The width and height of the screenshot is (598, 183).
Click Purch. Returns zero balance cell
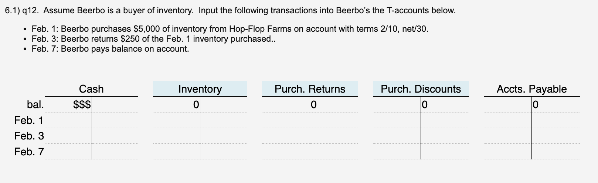(x=333, y=105)
